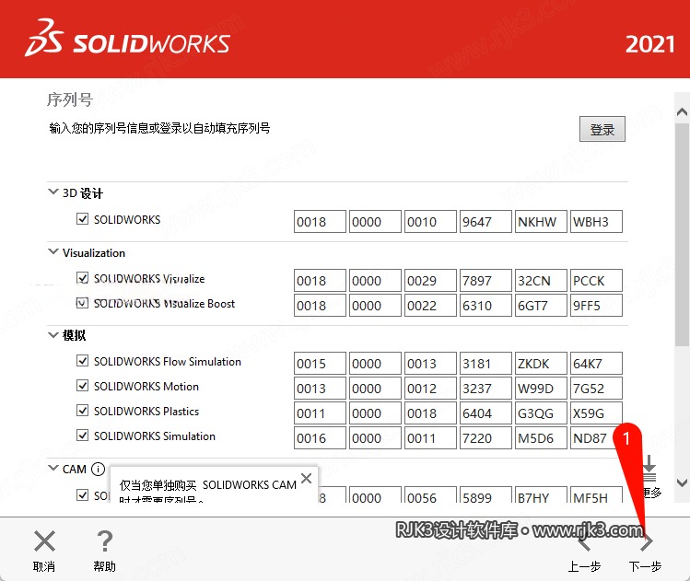The image size is (690, 581).
Task: Click the SOLIDWORKS Motion product label
Action: [146, 386]
